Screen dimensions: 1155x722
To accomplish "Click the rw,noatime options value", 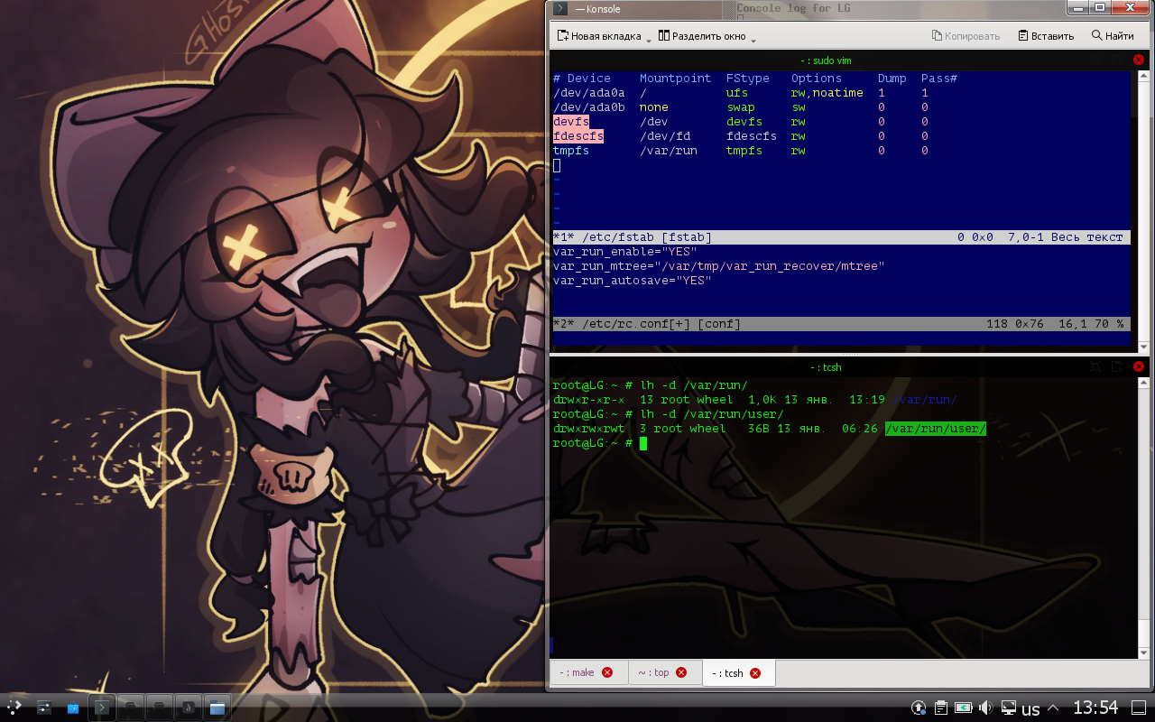I will [x=827, y=93].
